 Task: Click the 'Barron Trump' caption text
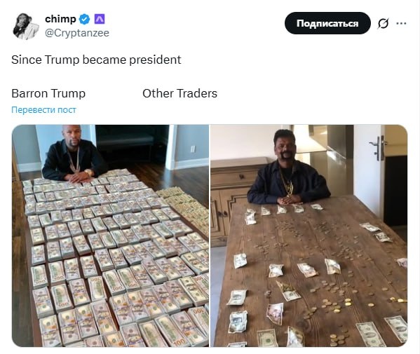click(x=48, y=93)
